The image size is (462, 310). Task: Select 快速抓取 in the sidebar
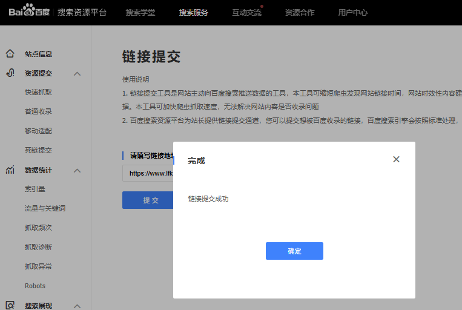[x=38, y=93]
